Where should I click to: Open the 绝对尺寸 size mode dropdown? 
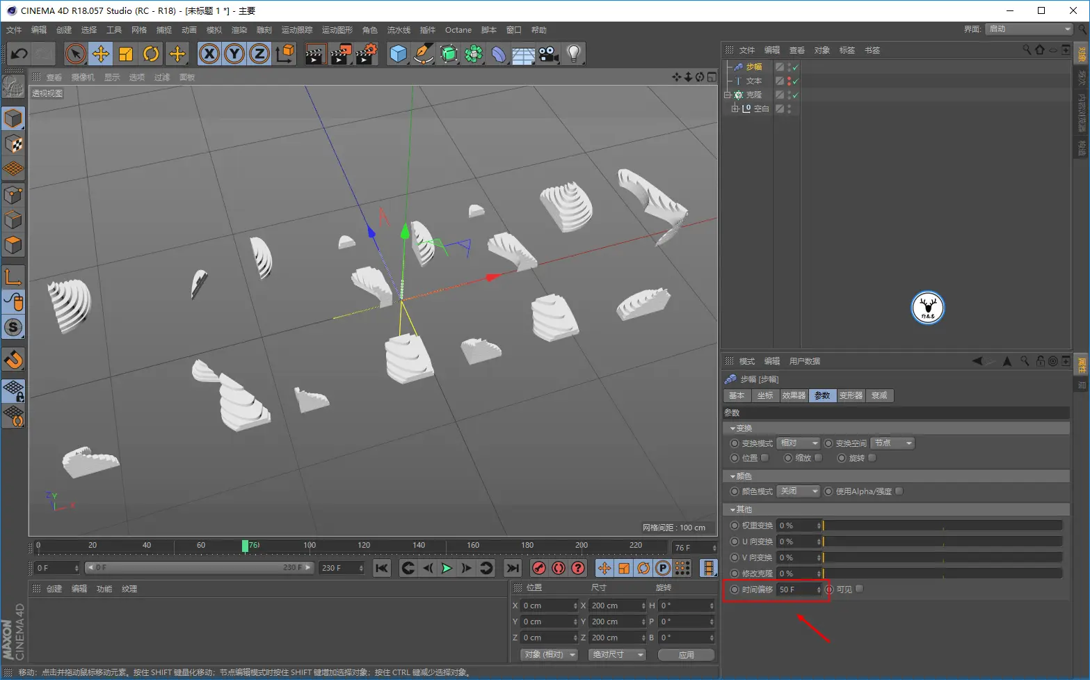(617, 655)
